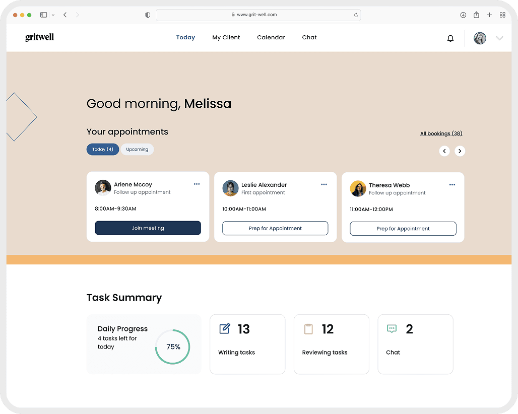This screenshot has height=414, width=518.
Task: Click the First appointment label
Action: pyautogui.click(x=263, y=192)
